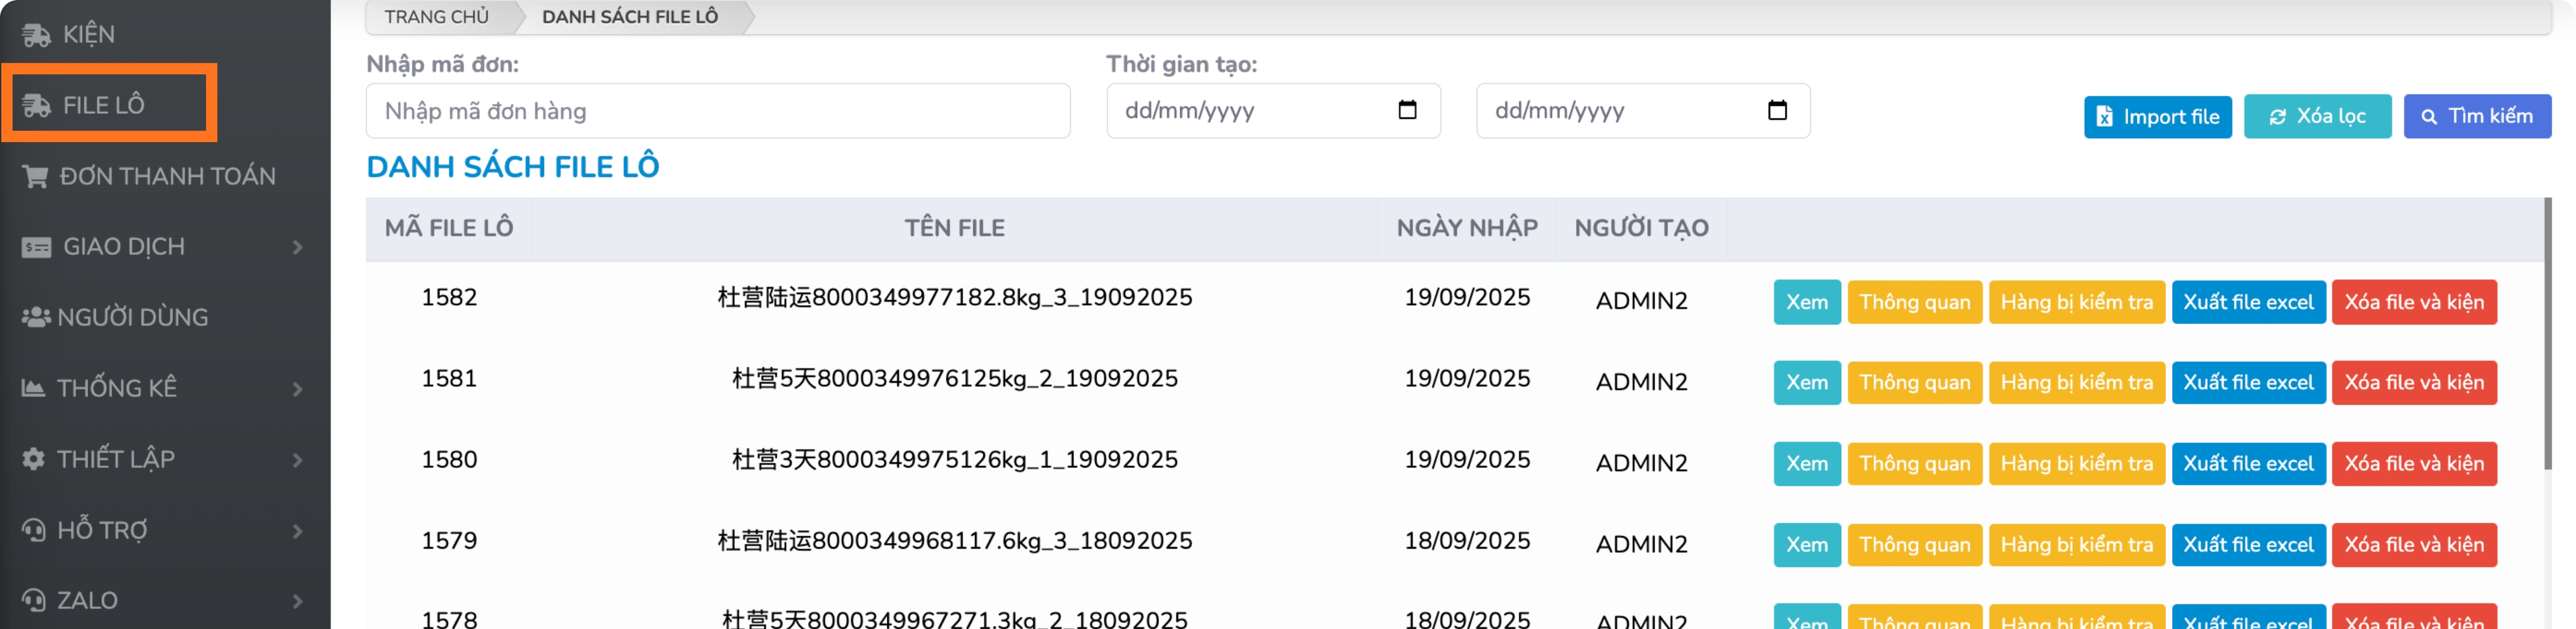Open FILE LÔ in the sidebar
The height and width of the screenshot is (629, 2576).
(x=104, y=105)
